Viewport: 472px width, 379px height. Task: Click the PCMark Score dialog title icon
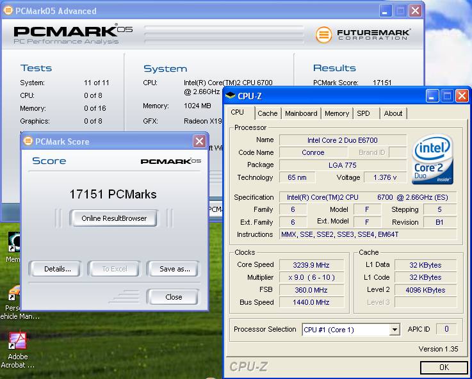(28, 141)
